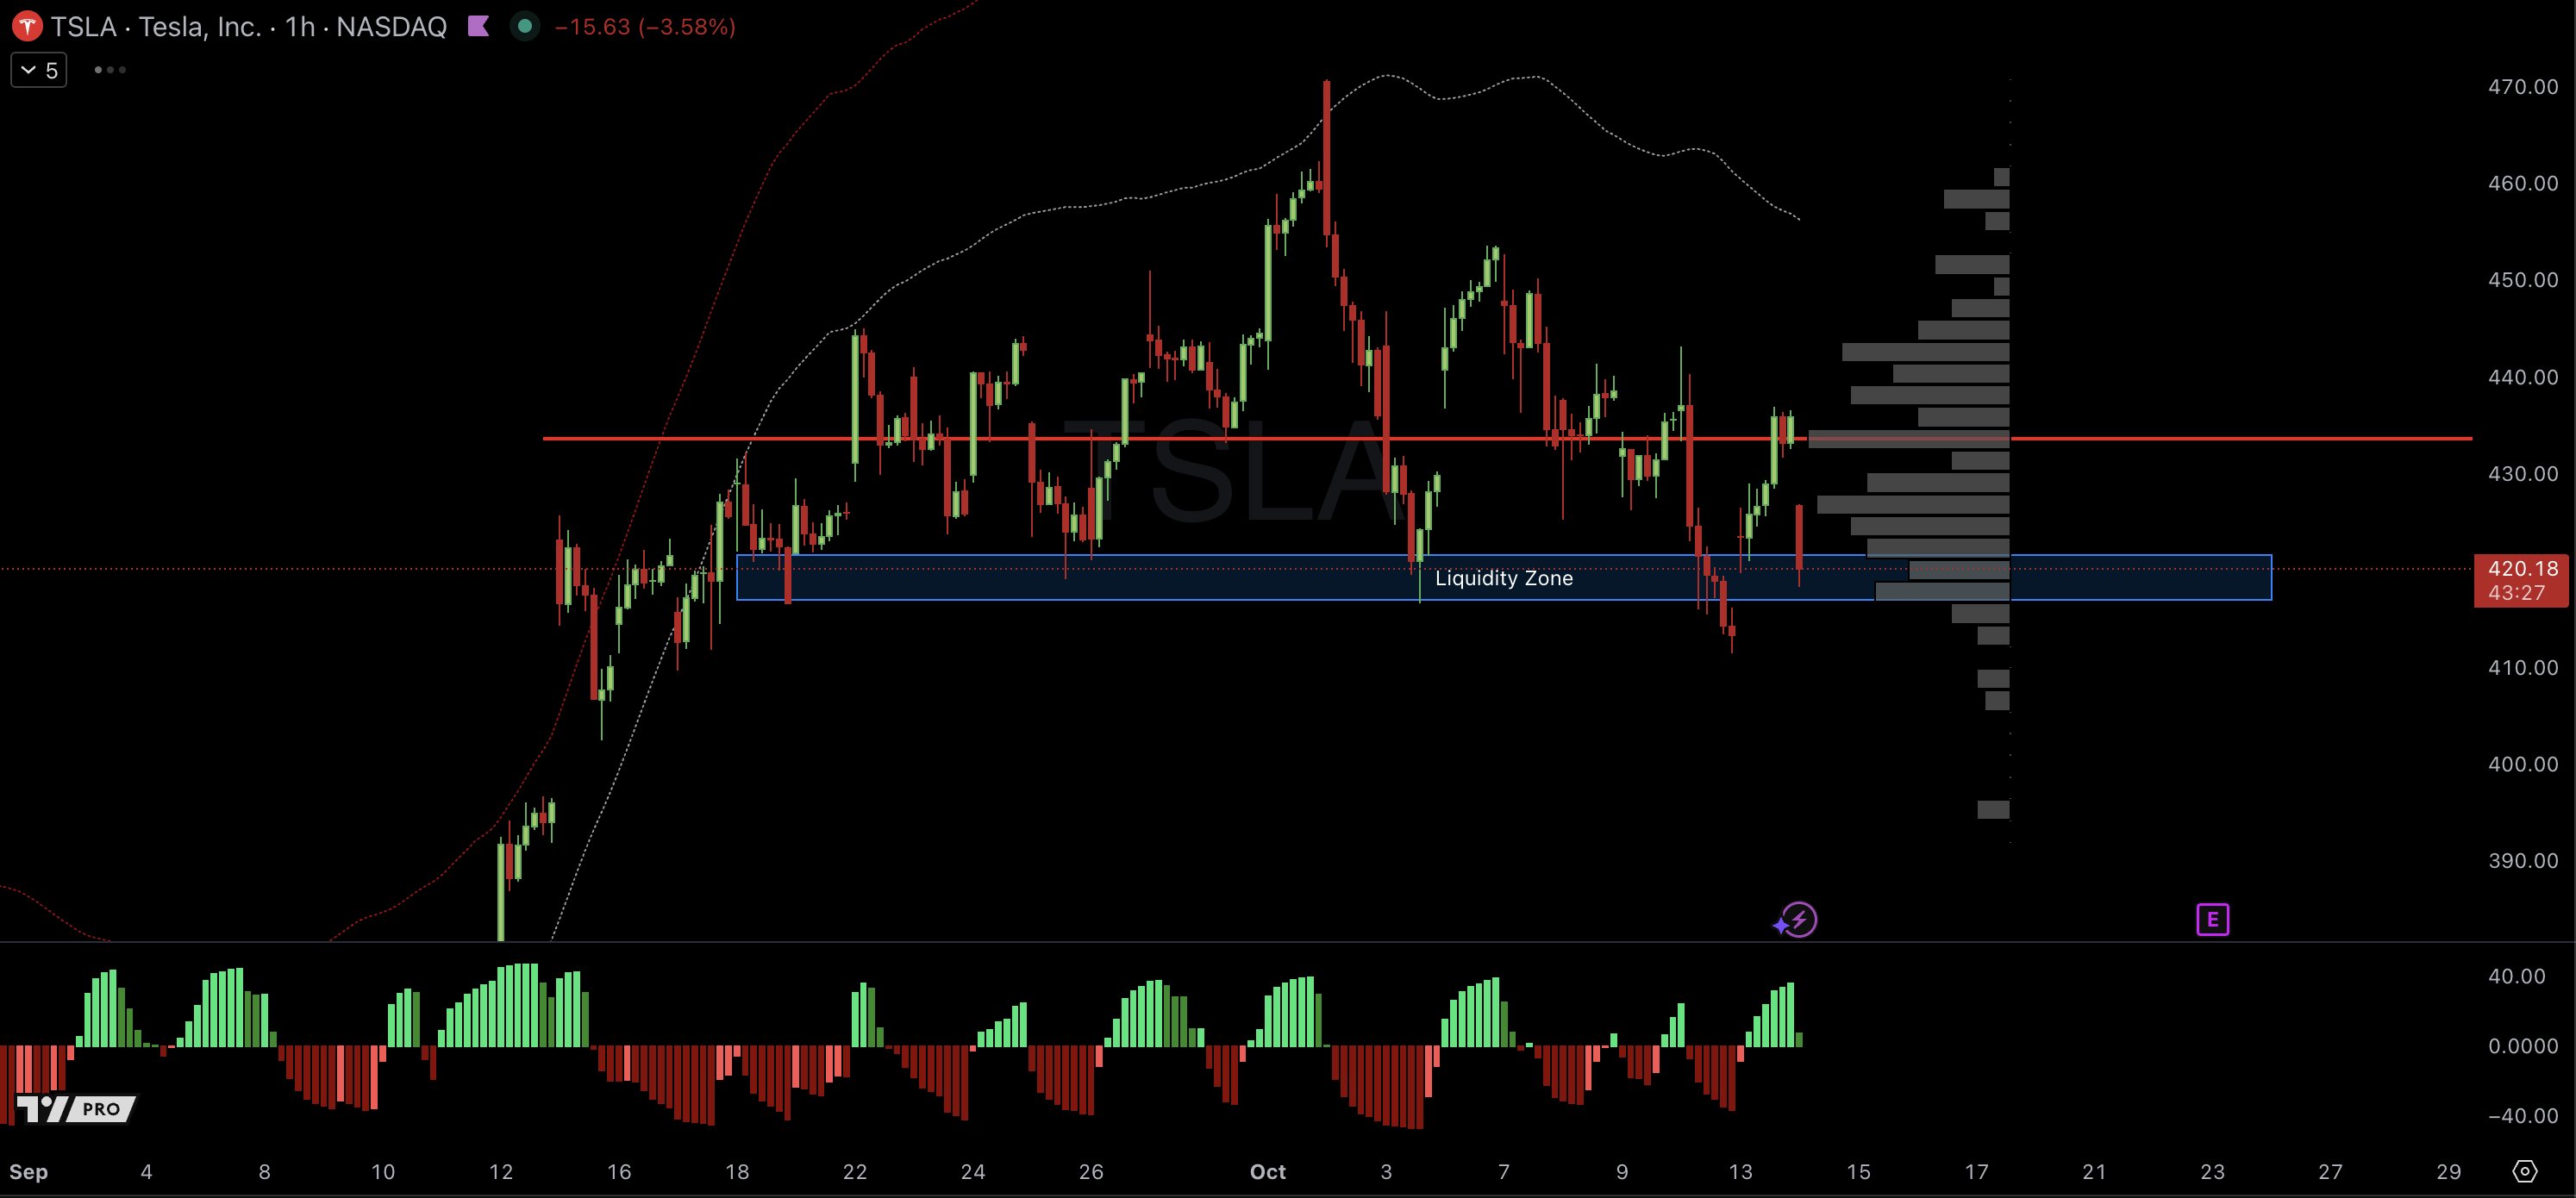Open chart settings gear on time axis

2525,1171
